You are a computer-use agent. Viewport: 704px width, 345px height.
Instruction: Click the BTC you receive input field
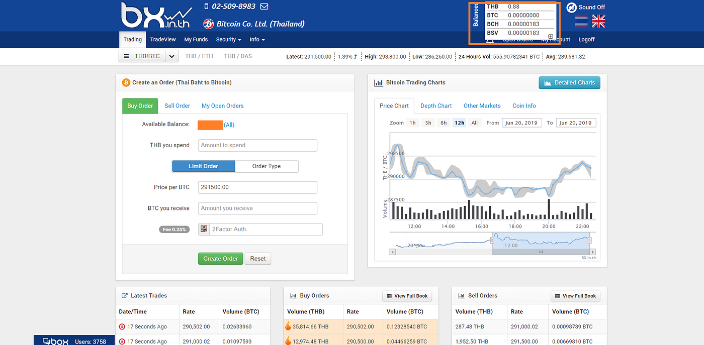(x=257, y=208)
